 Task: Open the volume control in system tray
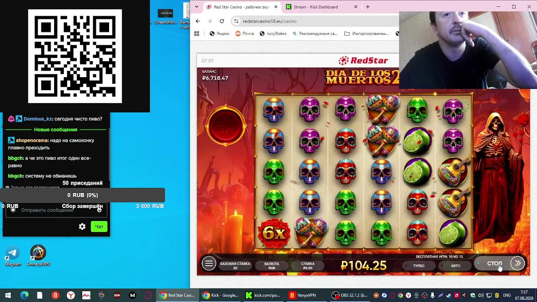481,295
